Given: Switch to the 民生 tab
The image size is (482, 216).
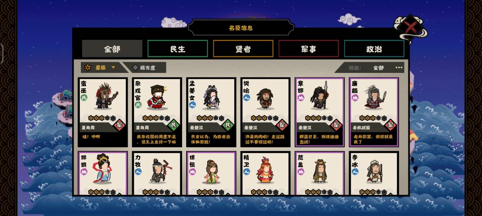Looking at the screenshot, I should click(x=178, y=48).
